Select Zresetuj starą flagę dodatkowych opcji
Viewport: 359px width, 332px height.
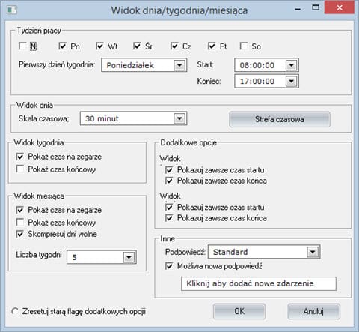(x=15, y=311)
